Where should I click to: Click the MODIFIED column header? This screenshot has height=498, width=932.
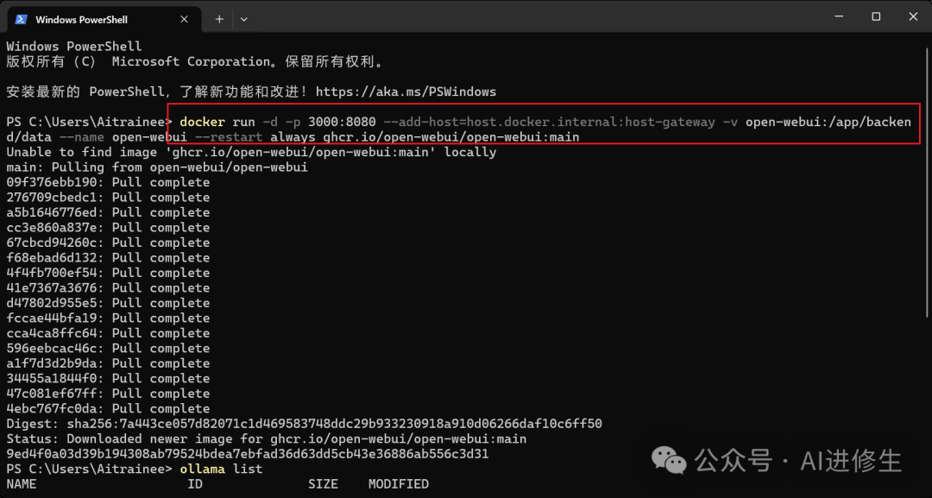(x=398, y=483)
